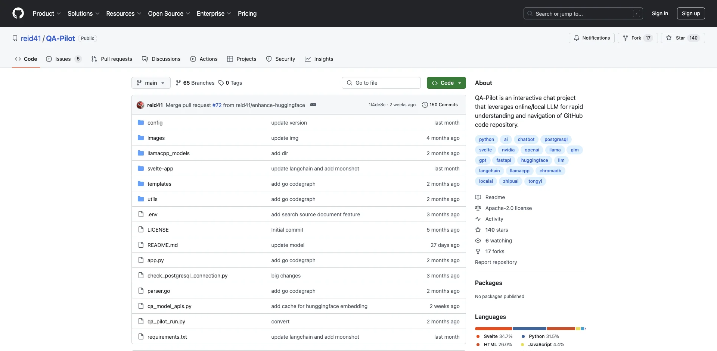Open Readme via book icon in About

coord(478,197)
